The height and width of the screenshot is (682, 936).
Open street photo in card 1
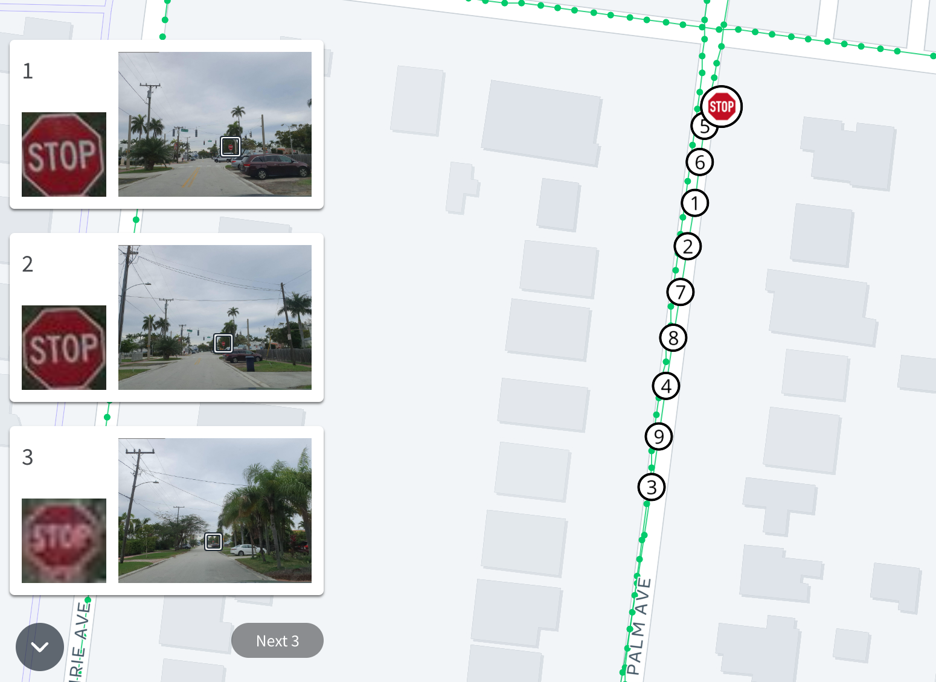point(215,124)
